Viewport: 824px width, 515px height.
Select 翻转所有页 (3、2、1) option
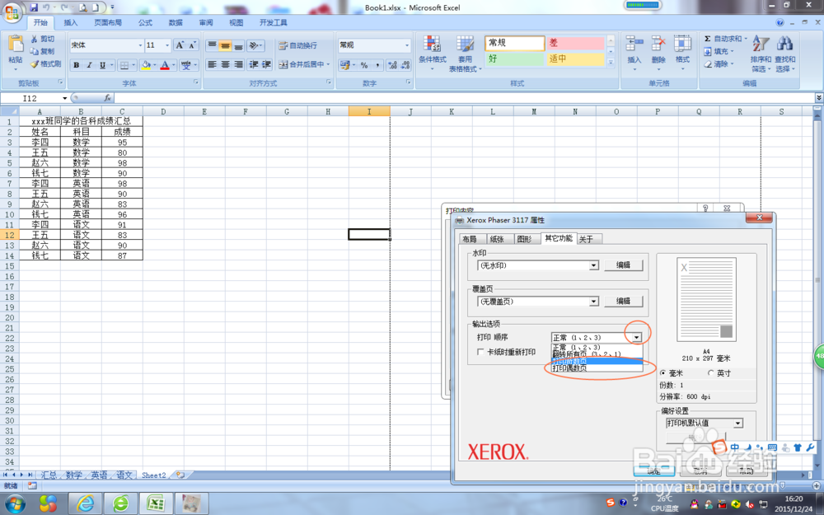click(x=597, y=354)
